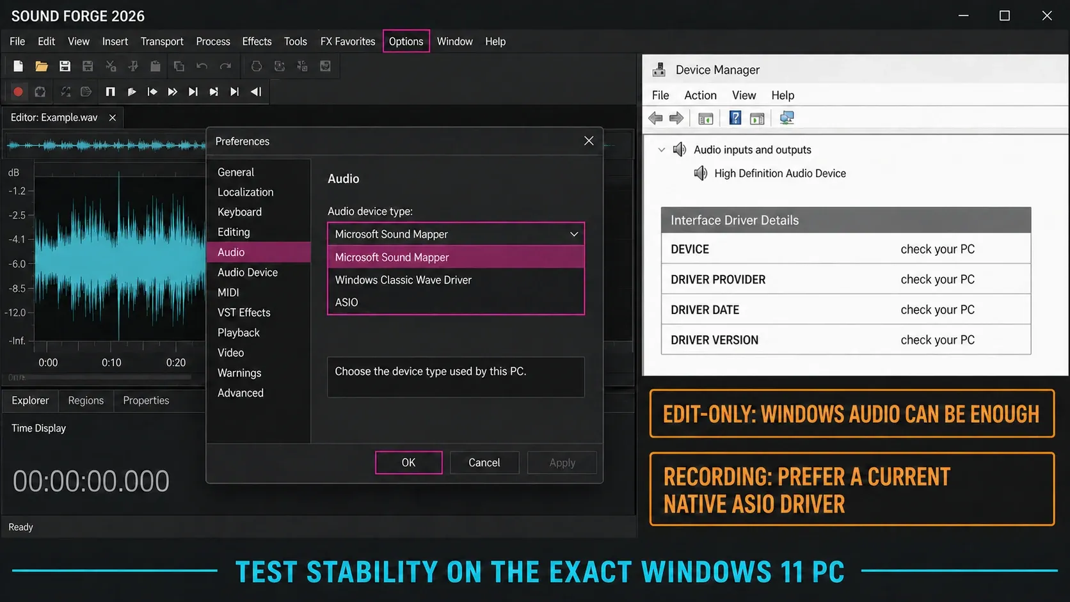1070x602 pixels.
Task: Open the MIDI preferences page
Action: (228, 292)
